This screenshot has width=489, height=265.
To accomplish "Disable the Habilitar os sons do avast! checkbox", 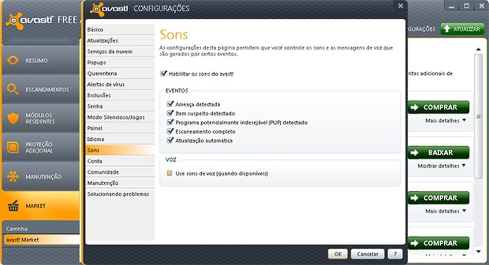I will [x=163, y=74].
